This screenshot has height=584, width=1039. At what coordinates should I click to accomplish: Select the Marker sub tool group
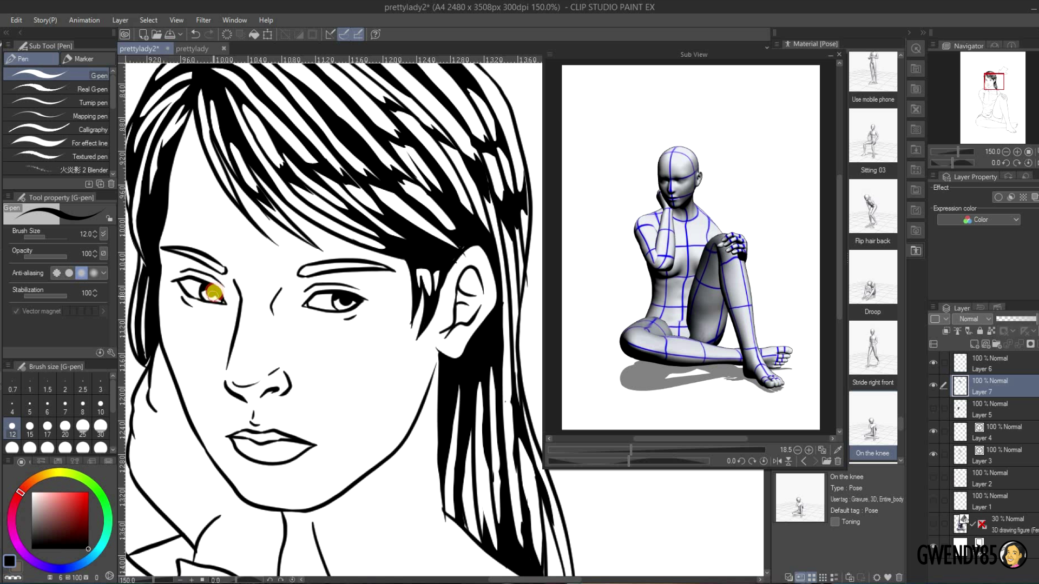click(83, 58)
